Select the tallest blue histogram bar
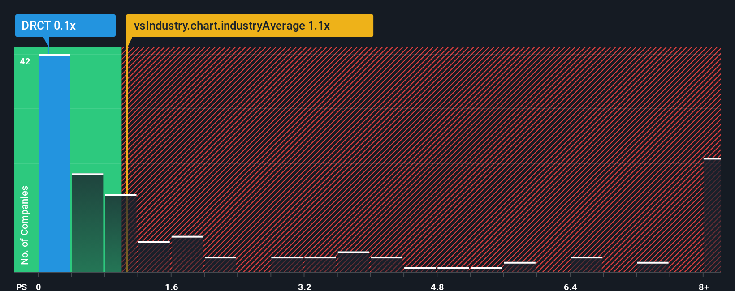The image size is (735, 291). pyautogui.click(x=54, y=163)
